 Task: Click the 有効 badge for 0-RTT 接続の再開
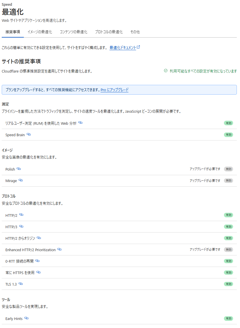pyautogui.click(x=229, y=261)
